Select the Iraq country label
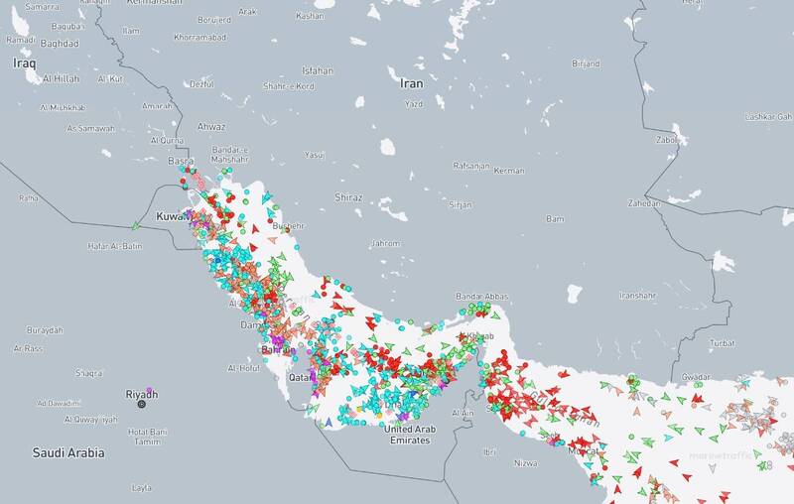 pos(24,63)
